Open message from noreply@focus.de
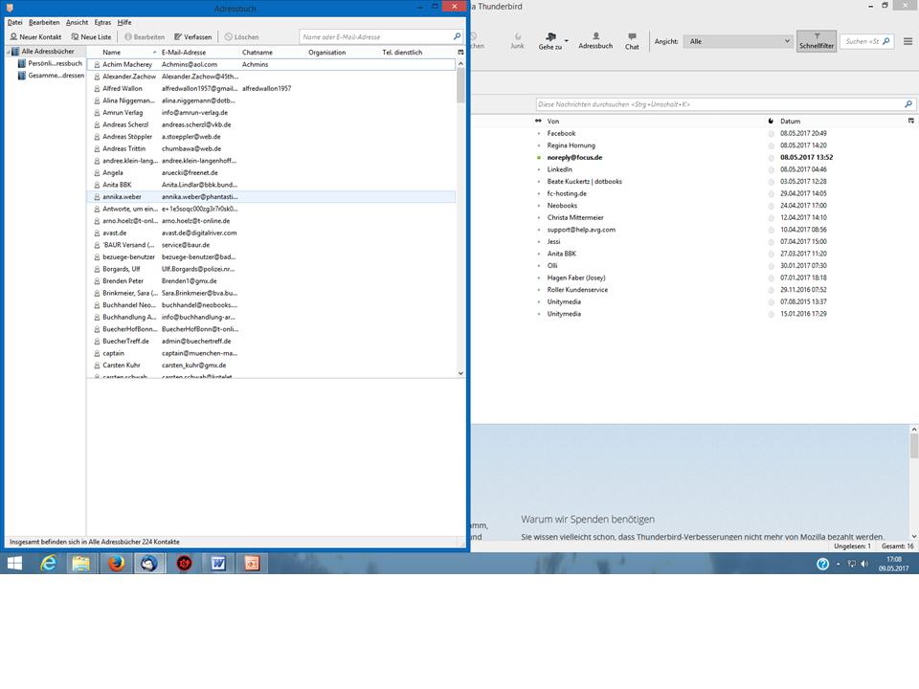This screenshot has height=689, width=919. pos(574,158)
